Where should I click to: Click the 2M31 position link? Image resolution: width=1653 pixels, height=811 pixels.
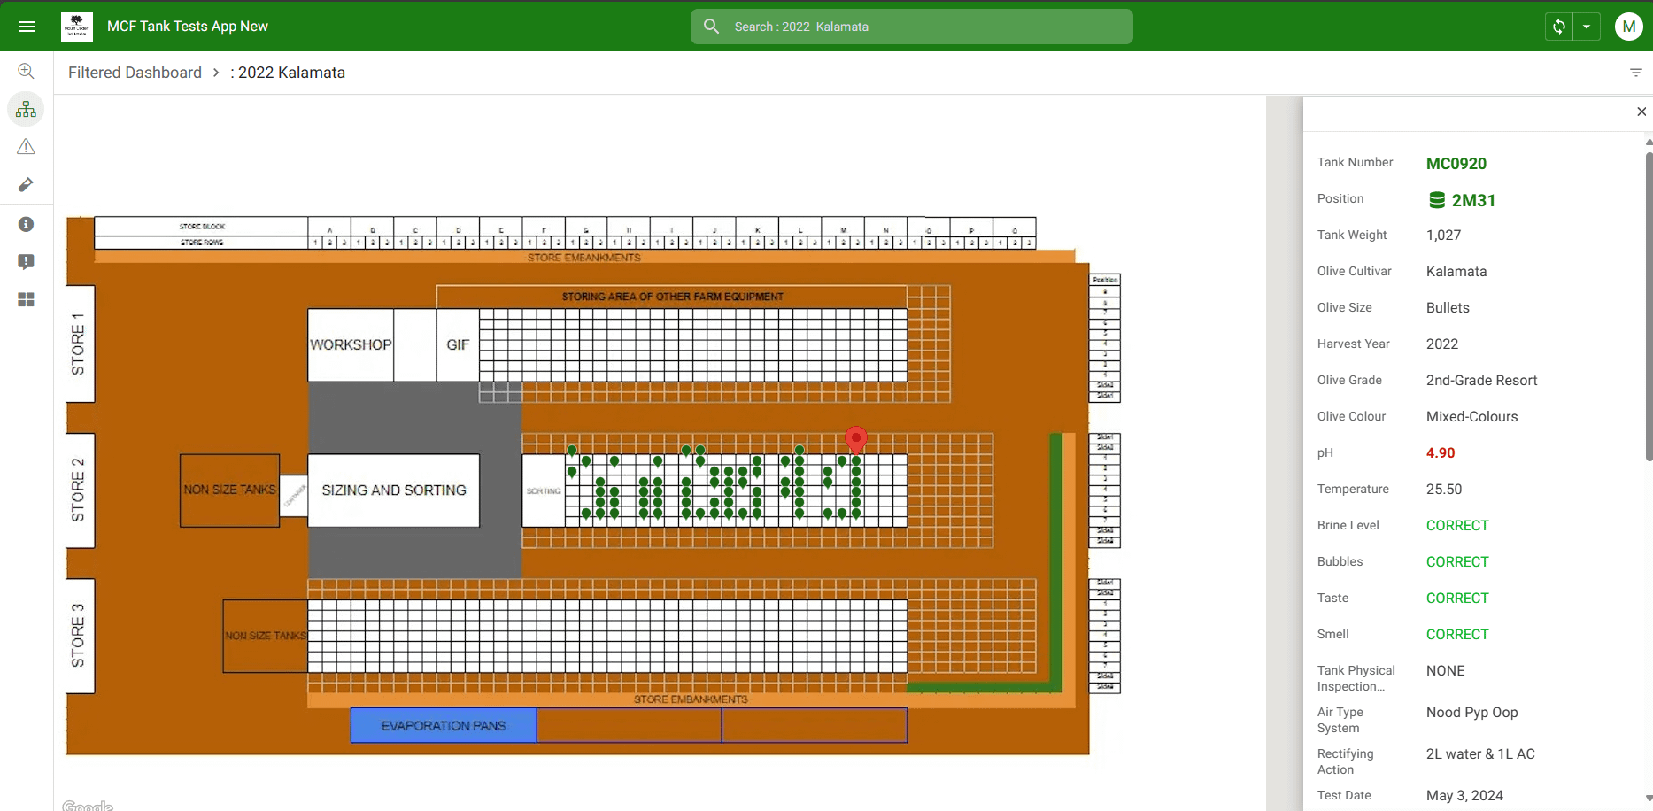tap(1472, 201)
